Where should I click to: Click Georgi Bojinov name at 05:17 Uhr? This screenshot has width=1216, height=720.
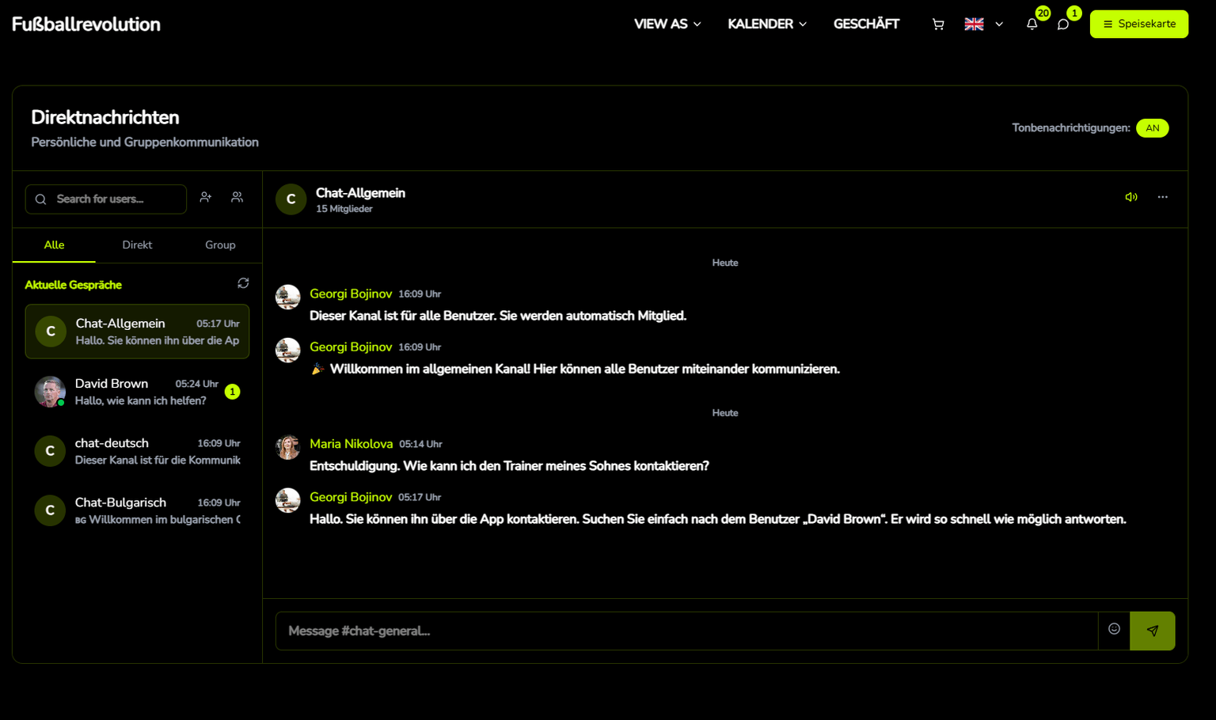351,497
